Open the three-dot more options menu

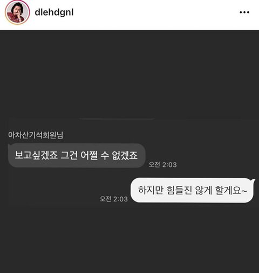click(244, 12)
